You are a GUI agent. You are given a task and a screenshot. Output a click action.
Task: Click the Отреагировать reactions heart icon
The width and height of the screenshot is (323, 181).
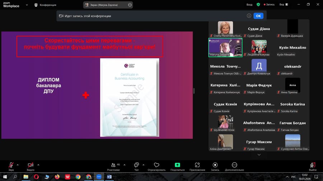pos(156,165)
